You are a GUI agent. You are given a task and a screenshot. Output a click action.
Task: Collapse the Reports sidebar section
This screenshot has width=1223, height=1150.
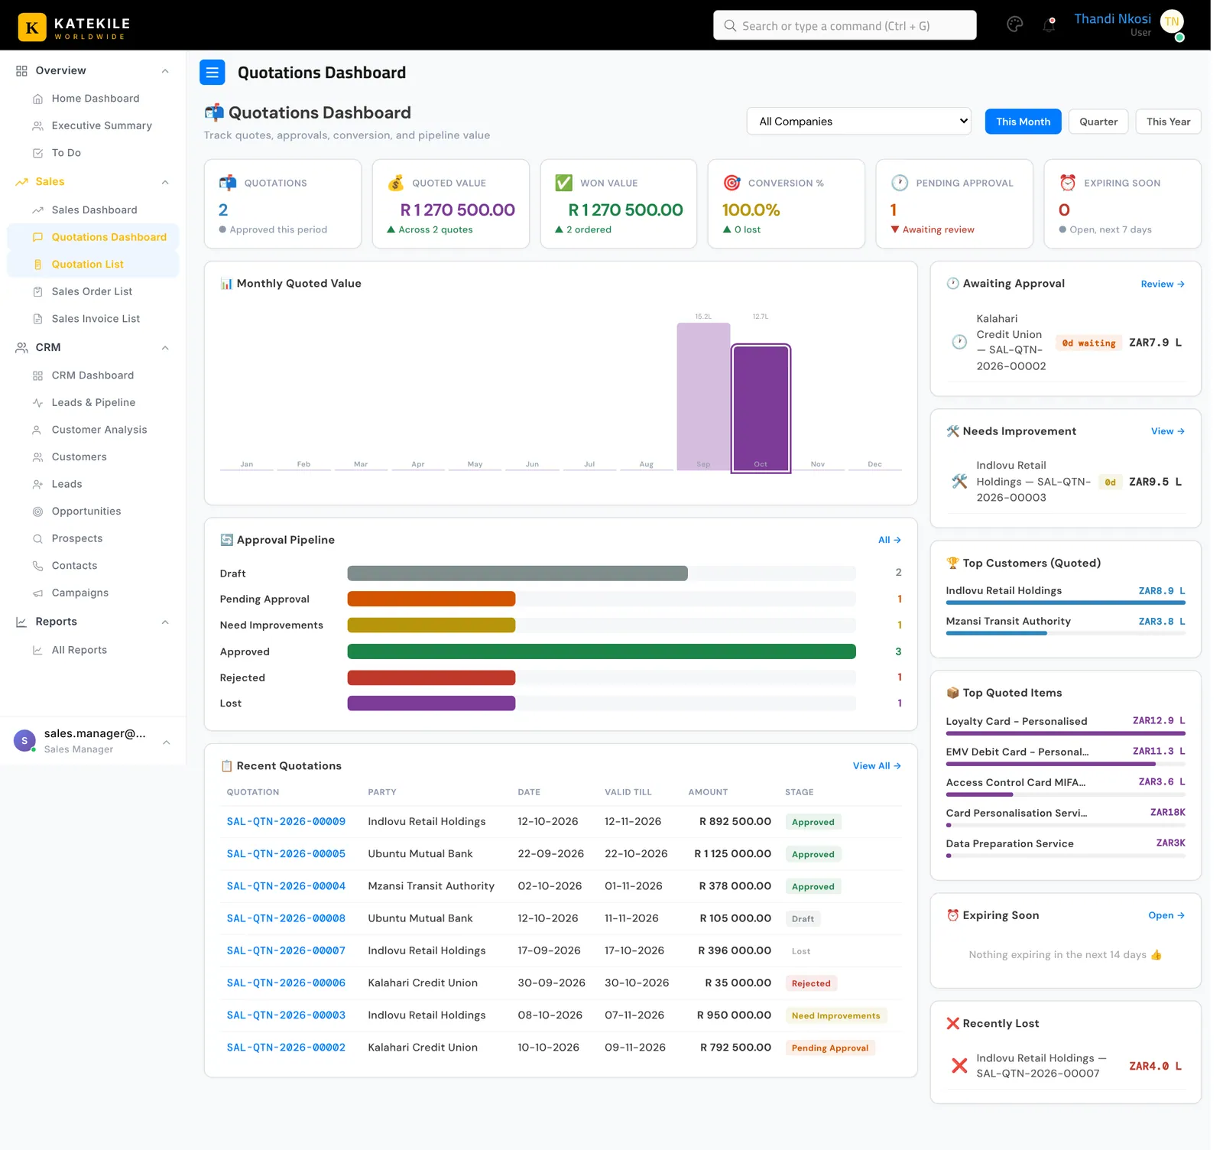(165, 622)
